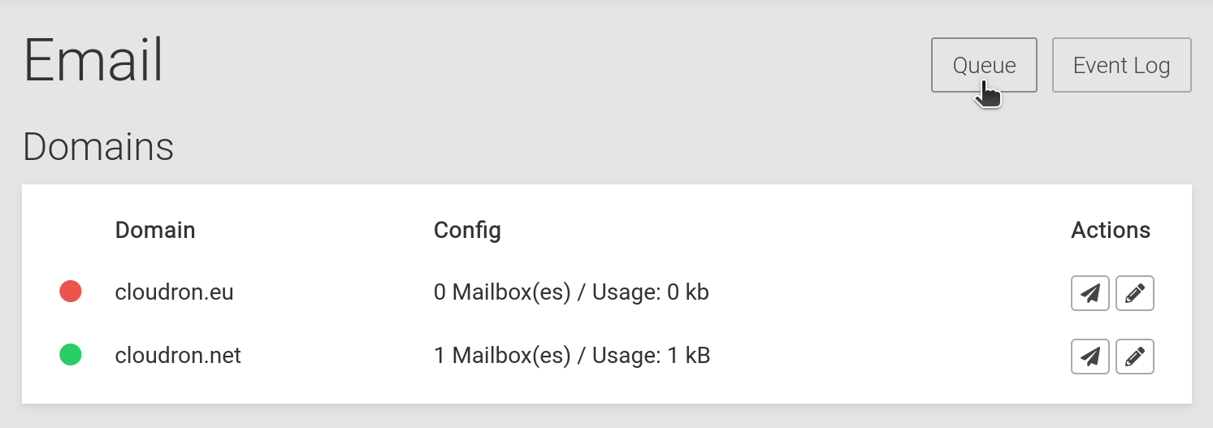Click the '1 Mailbox(es)' text
Screen dimensions: 1213x428
pyautogui.click(x=502, y=355)
